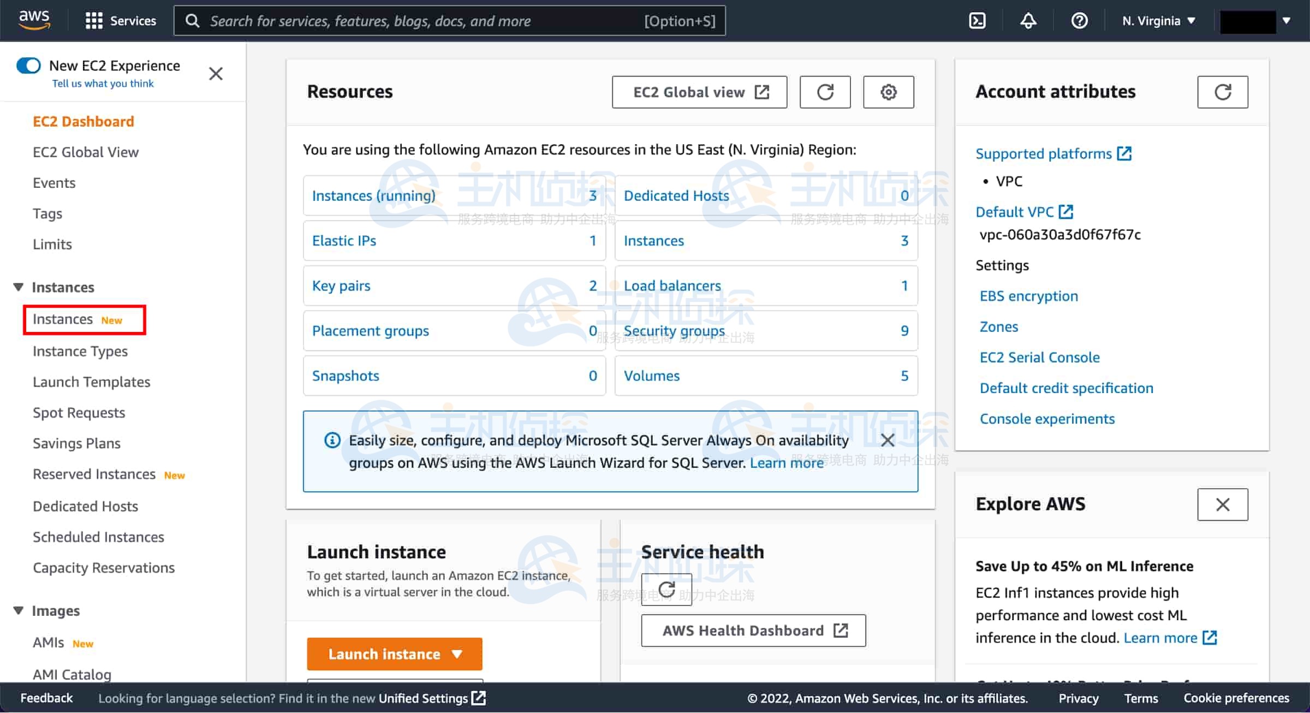Image resolution: width=1310 pixels, height=713 pixels.
Task: Open the N. Virginia region dropdown
Action: click(x=1158, y=21)
